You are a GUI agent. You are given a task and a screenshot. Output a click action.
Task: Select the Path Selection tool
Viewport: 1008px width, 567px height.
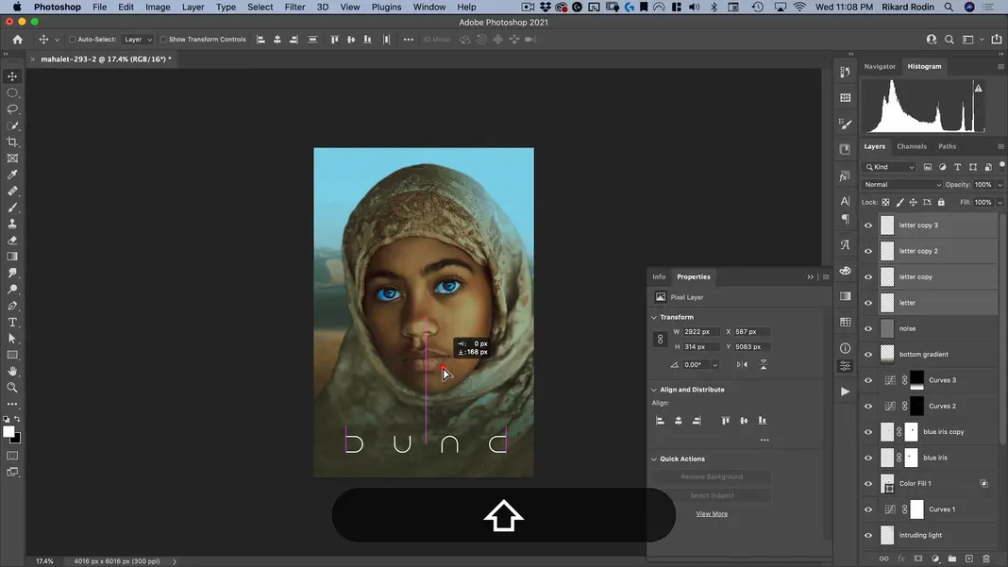pyautogui.click(x=12, y=339)
